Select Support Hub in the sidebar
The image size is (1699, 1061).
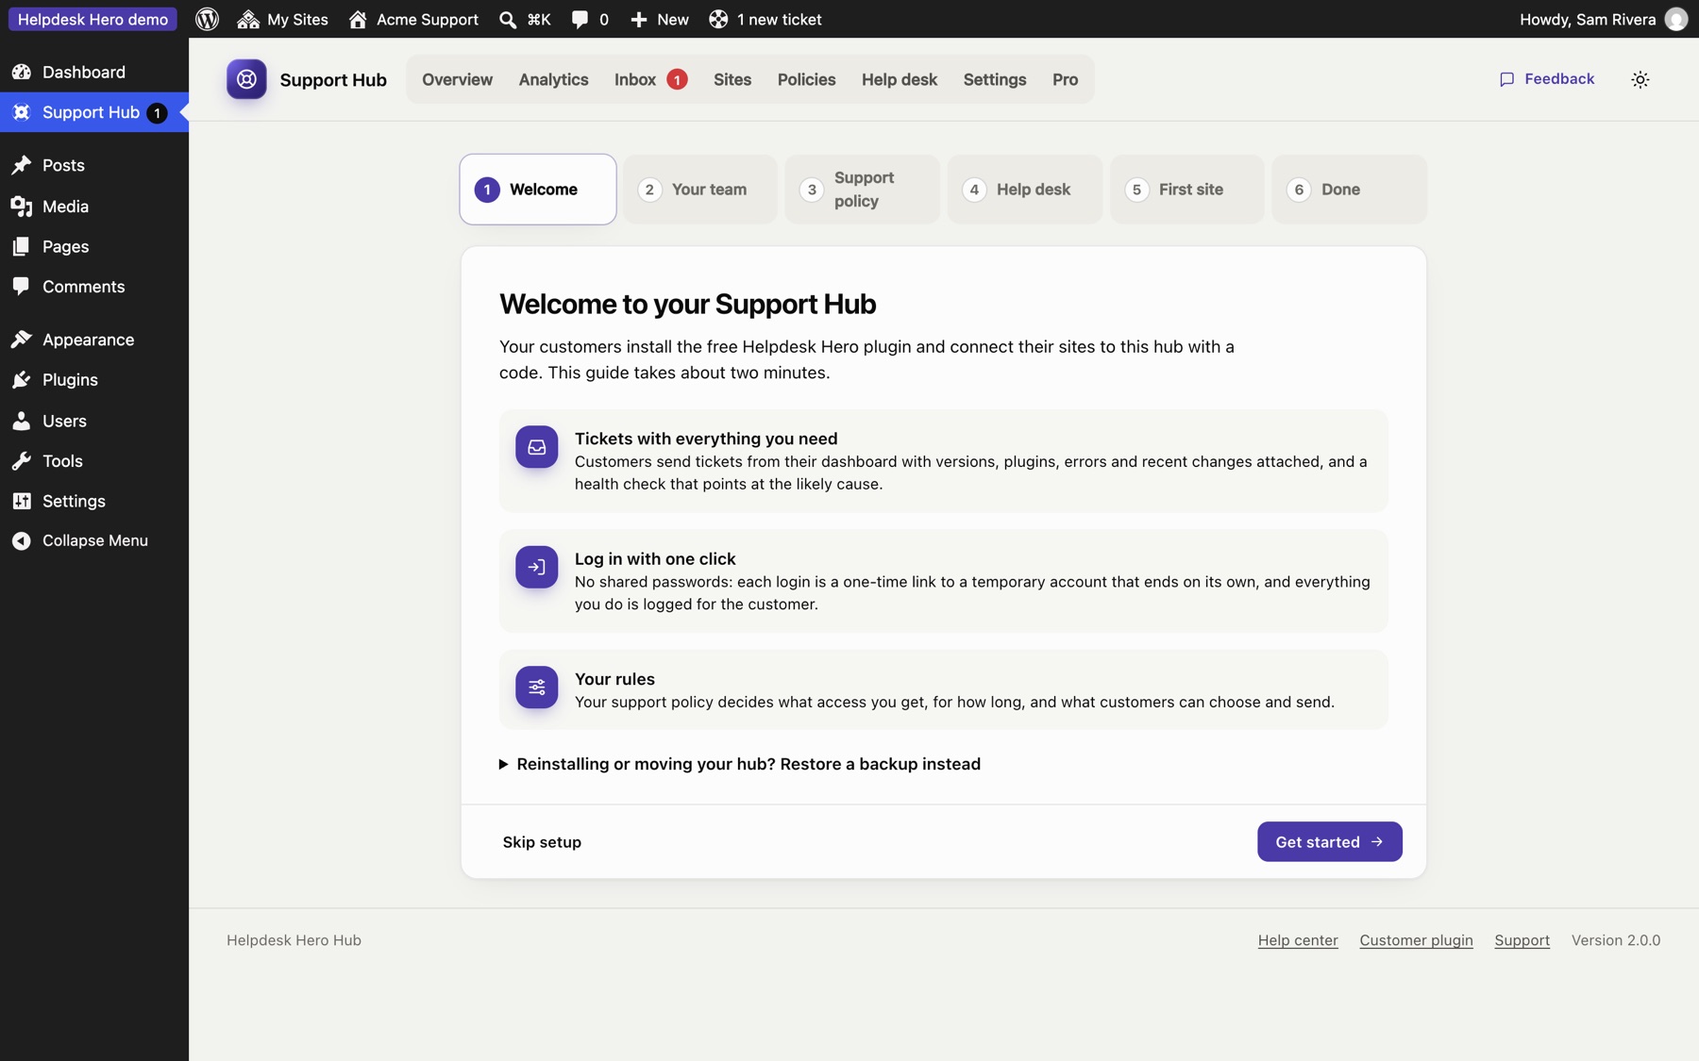[x=94, y=112]
